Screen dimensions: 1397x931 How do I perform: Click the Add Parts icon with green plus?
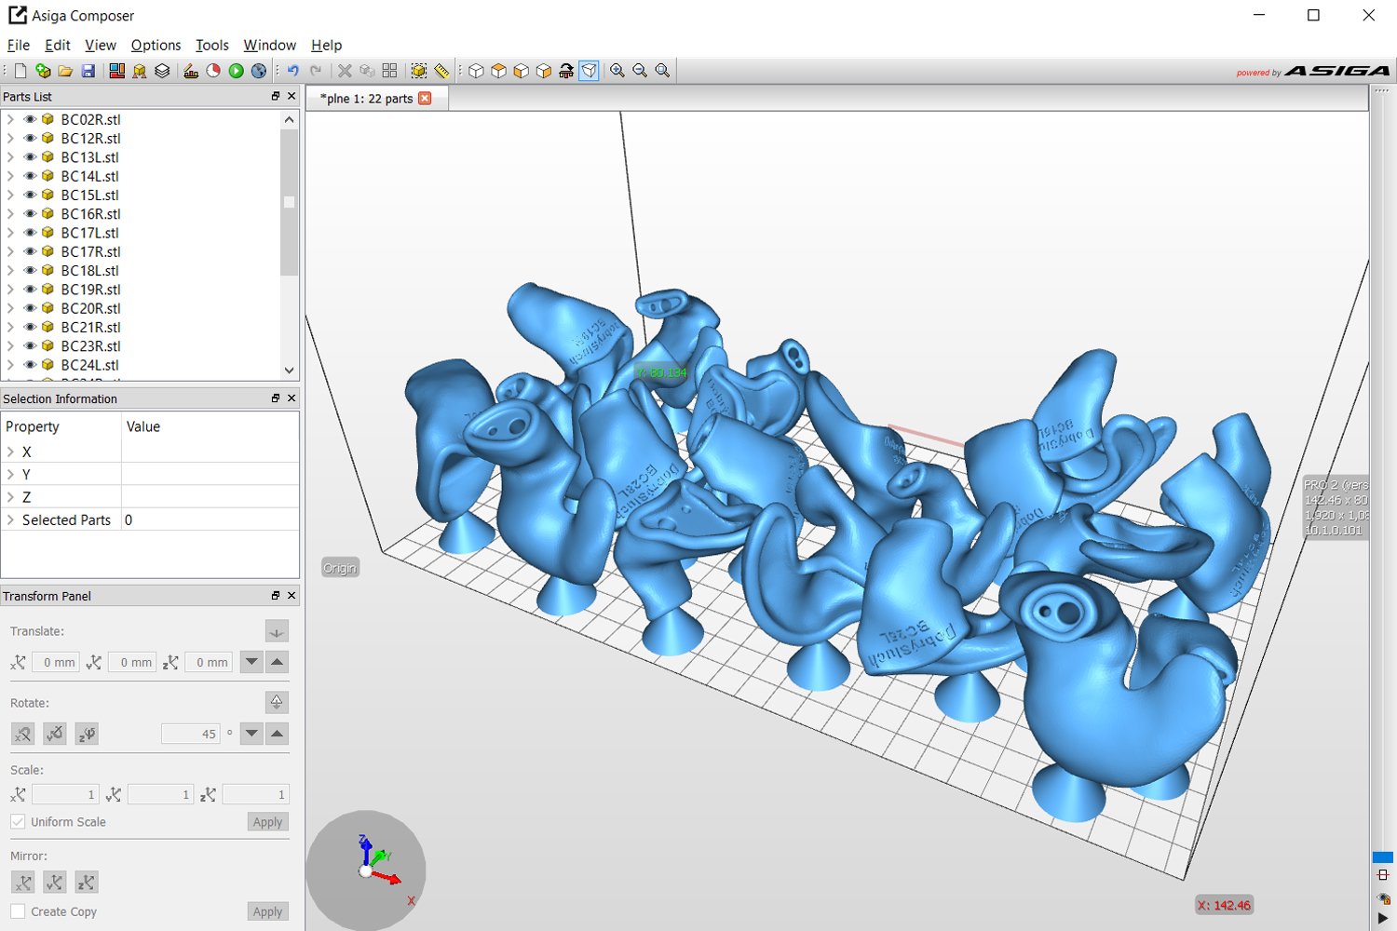[43, 71]
